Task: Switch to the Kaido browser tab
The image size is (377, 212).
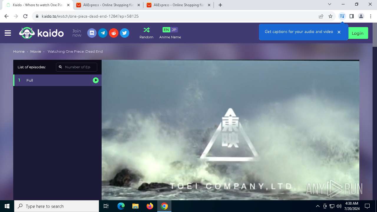Action: 38,5
